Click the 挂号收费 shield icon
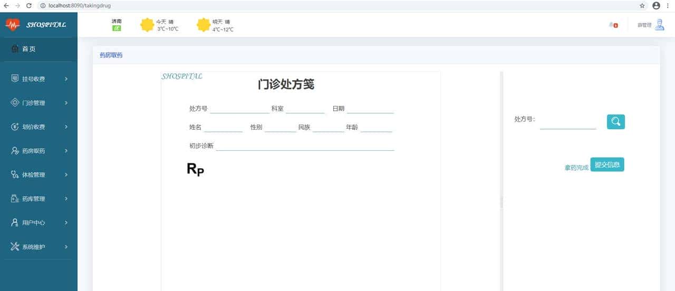 (15, 79)
